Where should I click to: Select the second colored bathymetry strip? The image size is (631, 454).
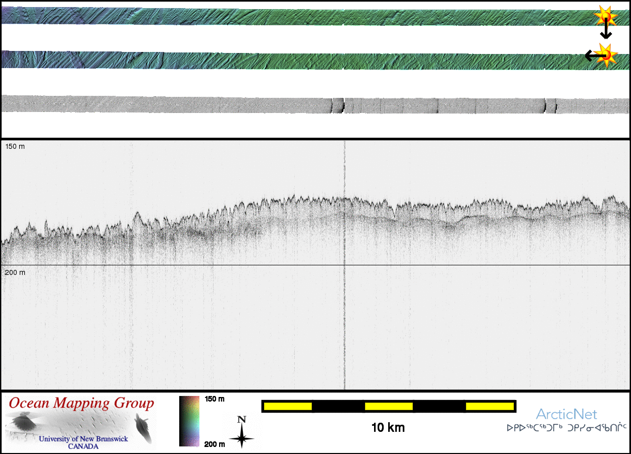303,61
